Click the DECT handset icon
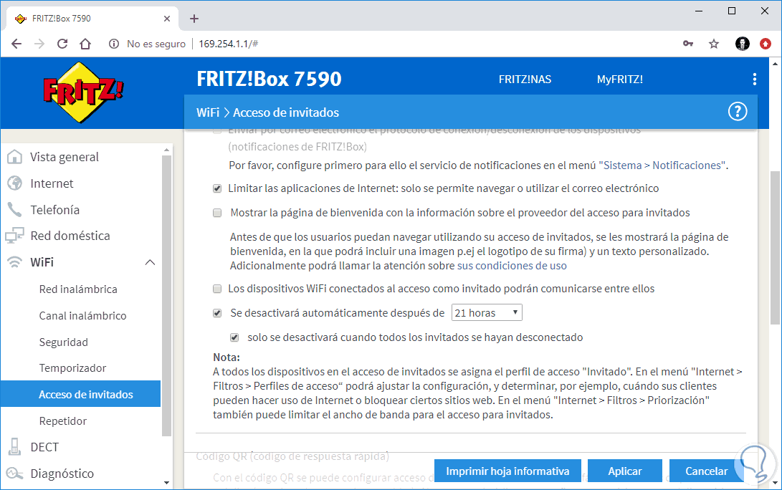The height and width of the screenshot is (490, 782). click(x=14, y=446)
